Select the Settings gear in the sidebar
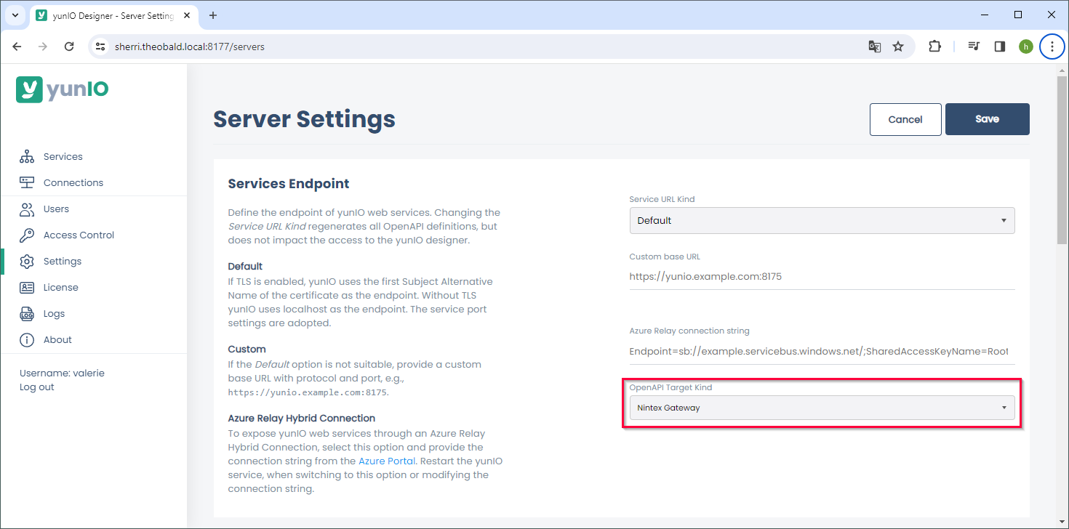 tap(62, 261)
